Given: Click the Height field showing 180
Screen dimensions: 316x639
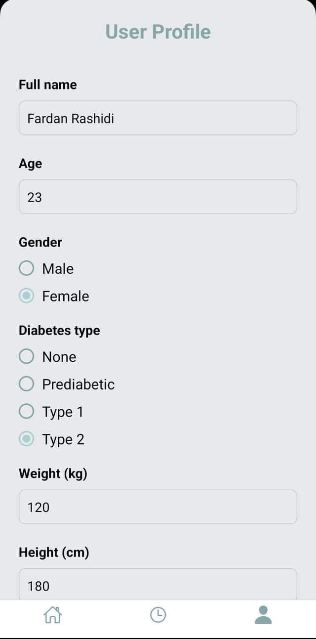Looking at the screenshot, I should pyautogui.click(x=158, y=585).
